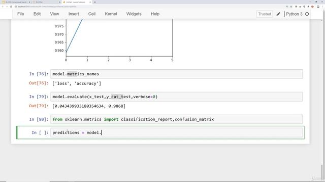The width and height of the screenshot is (325, 182).
Task: Click the In [80]: prompt label
Action: pyautogui.click(x=39, y=119)
